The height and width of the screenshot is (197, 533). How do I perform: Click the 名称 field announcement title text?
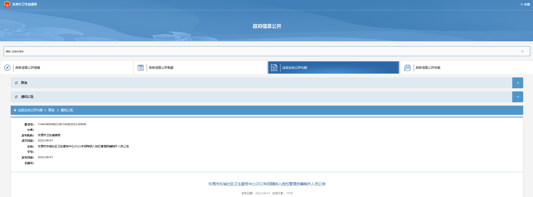(x=83, y=146)
